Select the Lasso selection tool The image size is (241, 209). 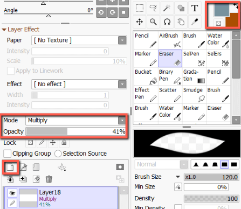pos(153,8)
